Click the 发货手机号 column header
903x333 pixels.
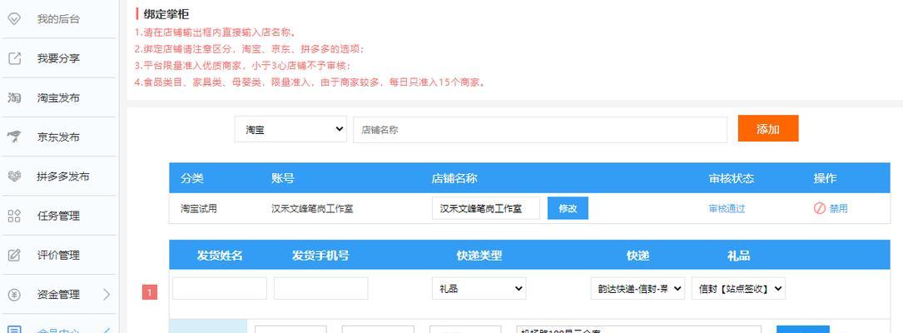[x=320, y=256]
